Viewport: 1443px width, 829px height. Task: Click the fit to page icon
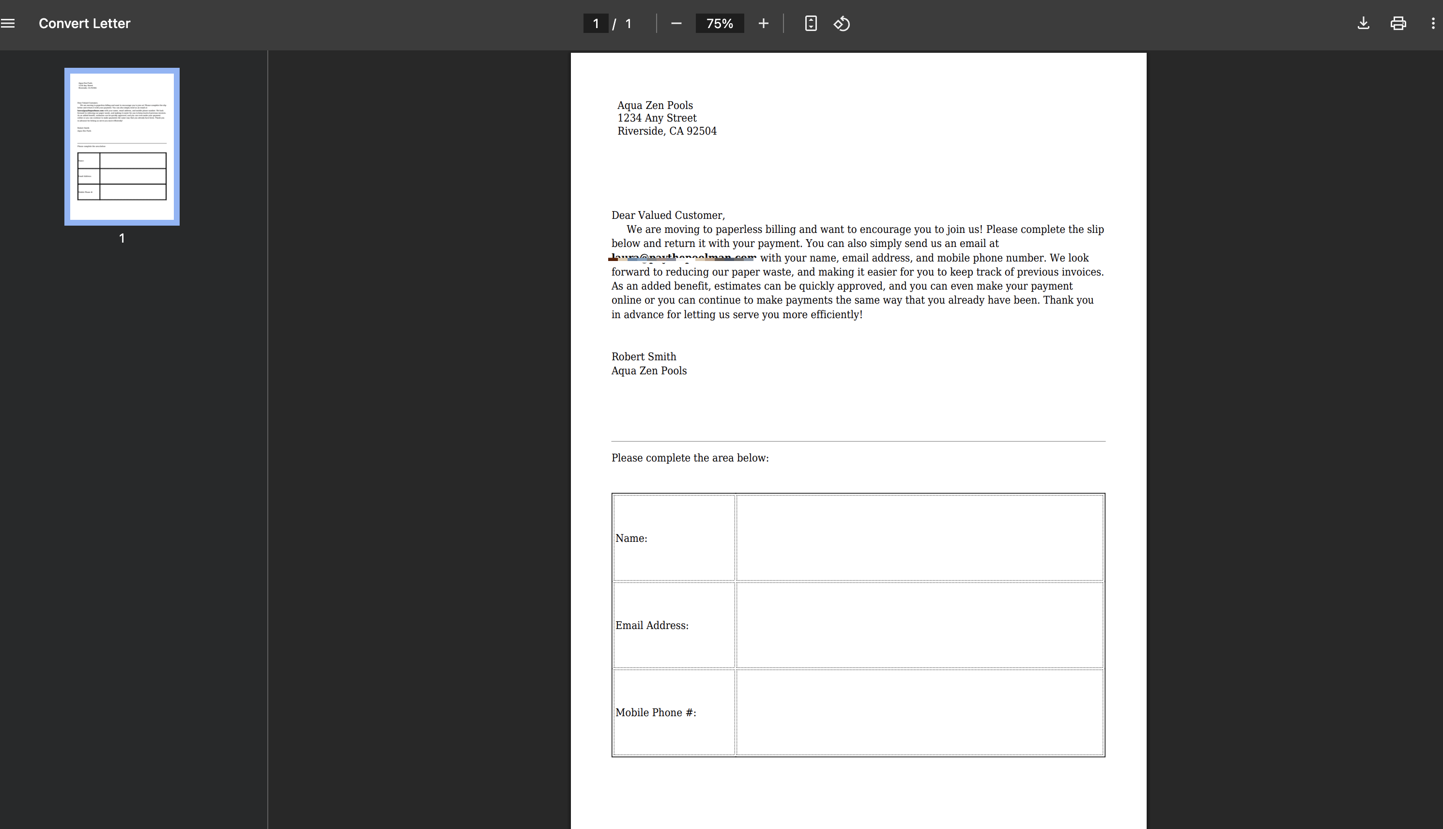811,23
